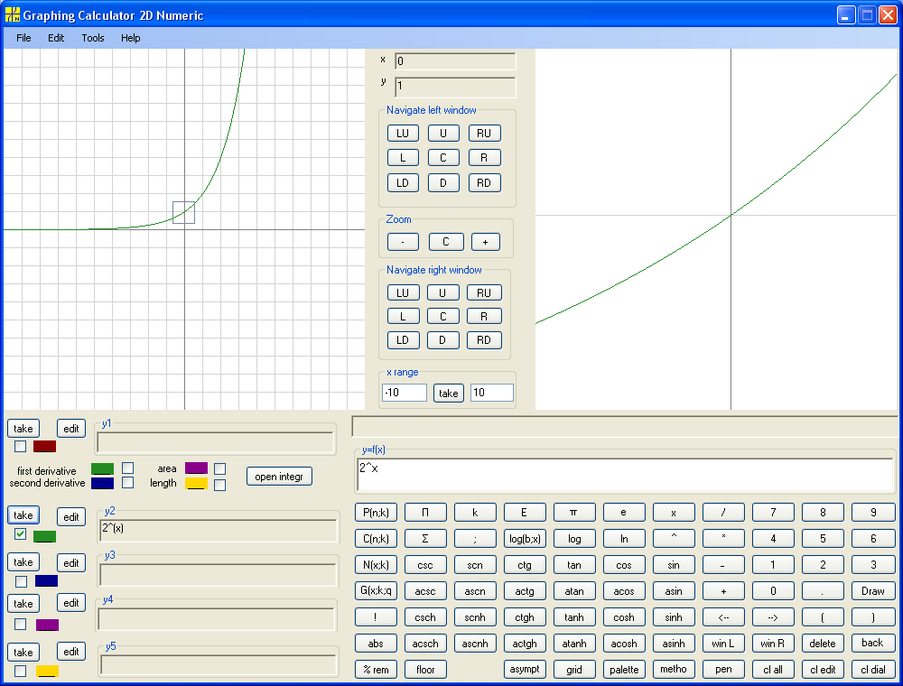903x686 pixels.
Task: Enable the first derivative checkbox
Action: pos(128,468)
